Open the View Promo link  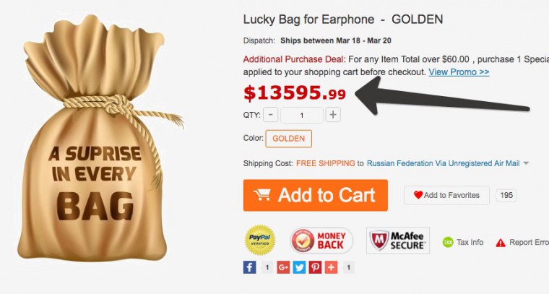tap(459, 72)
